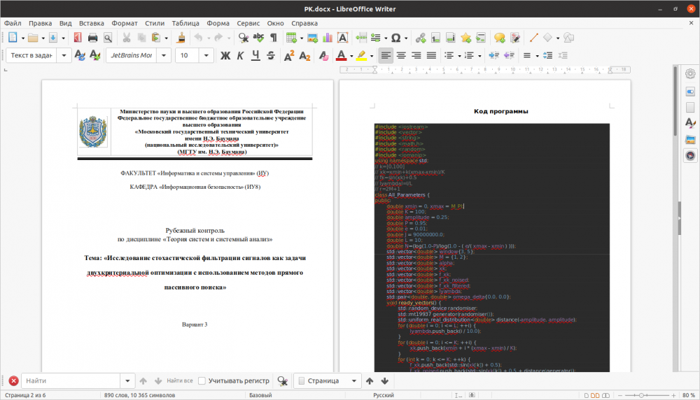
Task: Open the special character Omega tool
Action: (396, 38)
